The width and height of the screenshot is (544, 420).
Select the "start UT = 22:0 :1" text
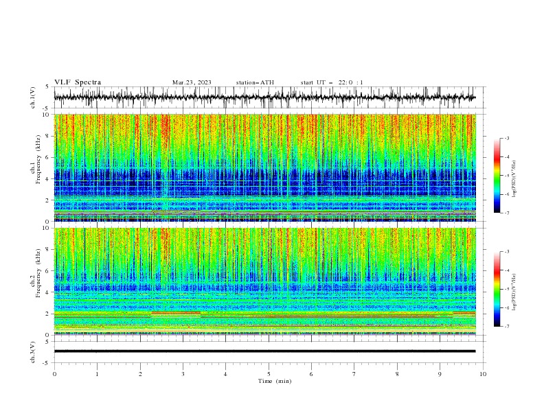point(332,82)
